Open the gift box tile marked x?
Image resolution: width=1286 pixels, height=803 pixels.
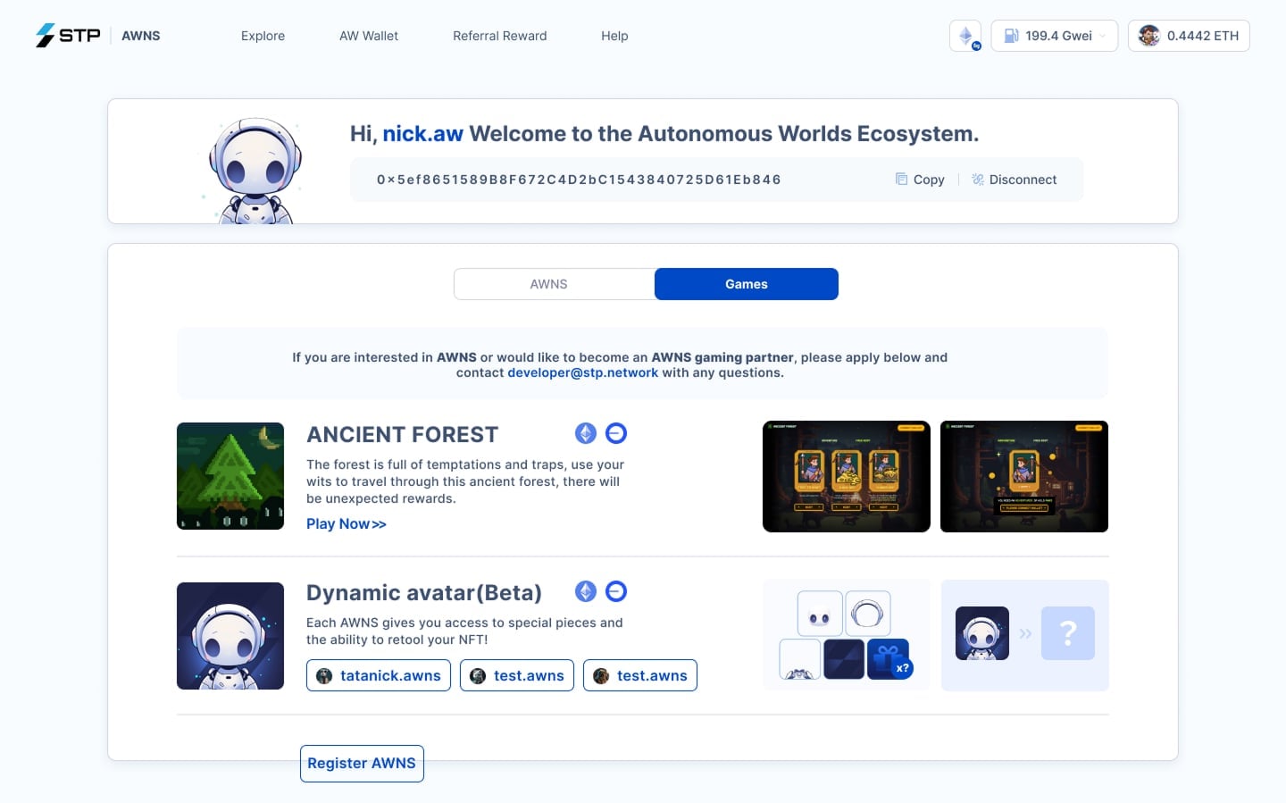coord(889,659)
